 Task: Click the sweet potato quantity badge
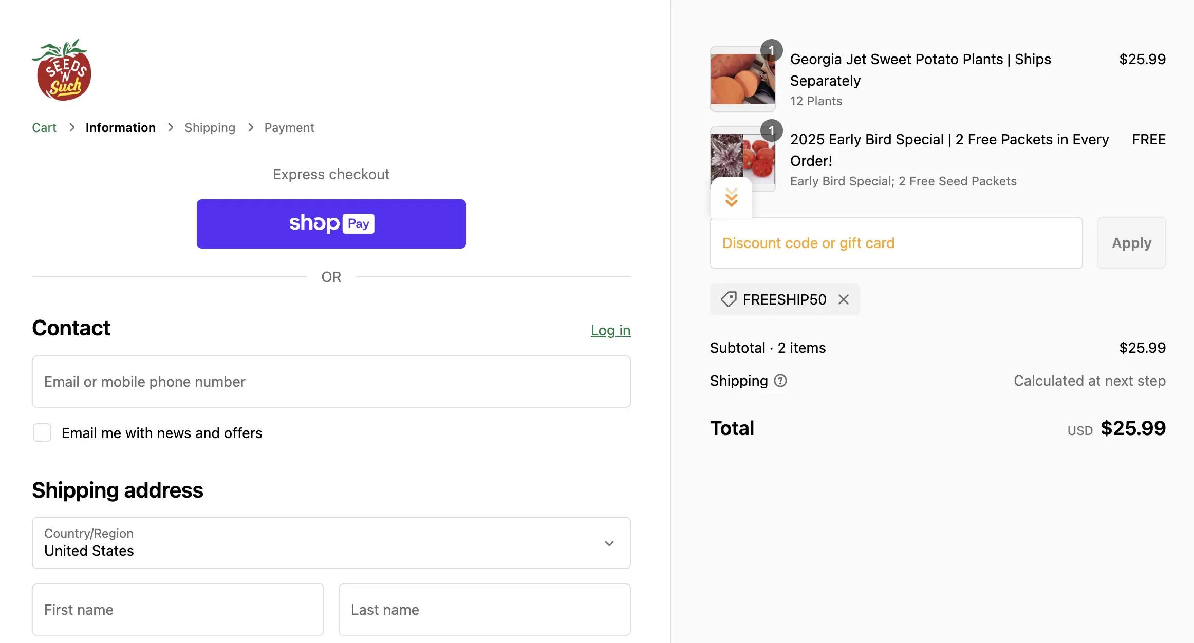(771, 50)
